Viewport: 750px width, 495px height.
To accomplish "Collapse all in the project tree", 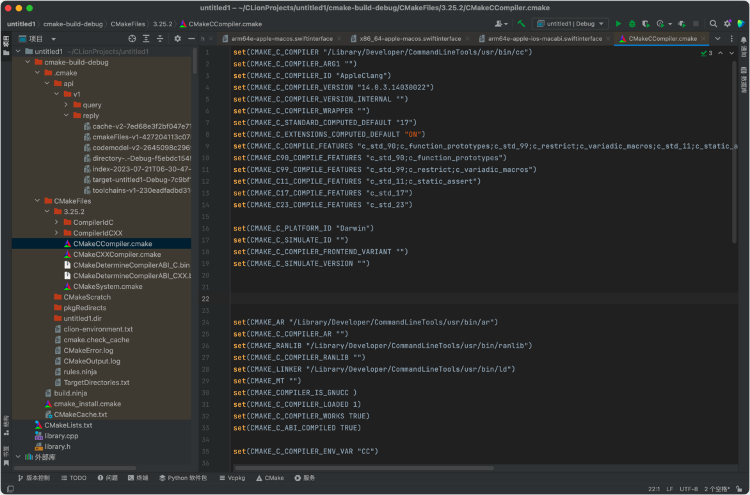I will tap(160, 39).
